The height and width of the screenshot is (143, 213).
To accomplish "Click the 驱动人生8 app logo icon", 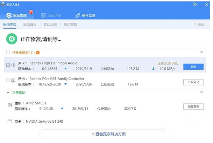I will (3, 4).
